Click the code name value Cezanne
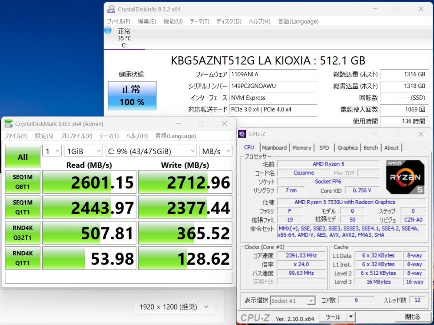 coord(304,173)
